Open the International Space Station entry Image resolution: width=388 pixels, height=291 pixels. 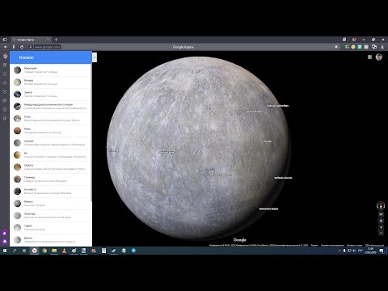[x=51, y=107]
